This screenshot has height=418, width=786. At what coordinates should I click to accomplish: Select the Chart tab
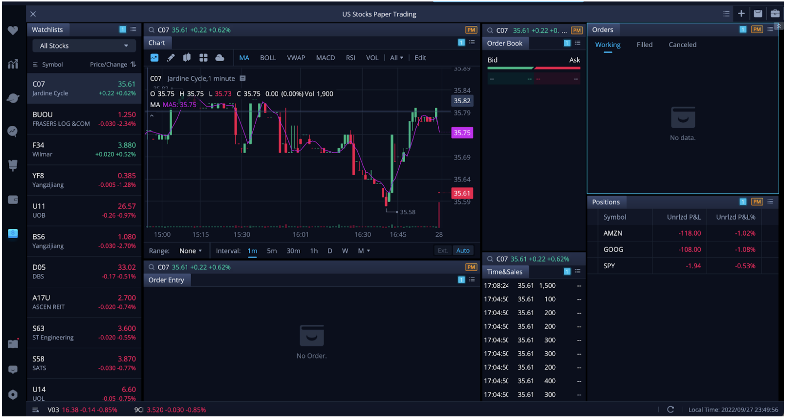point(157,43)
